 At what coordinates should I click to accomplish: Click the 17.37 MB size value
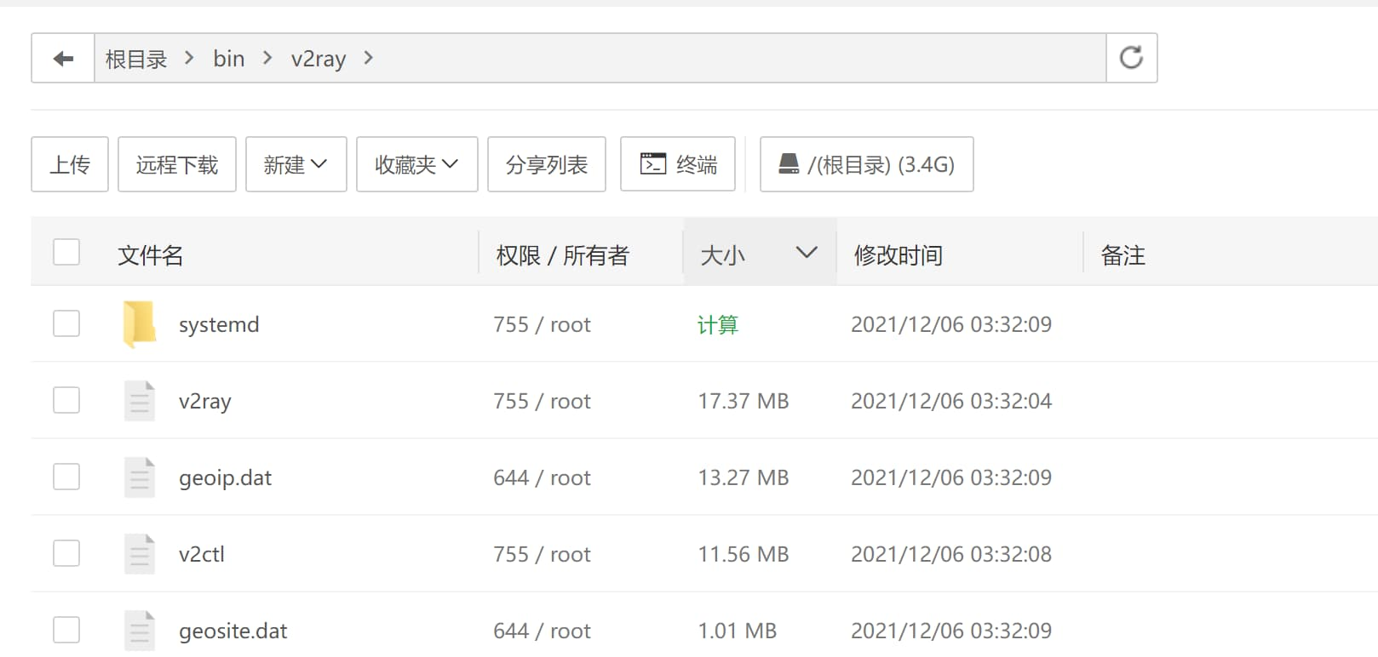pyautogui.click(x=744, y=401)
